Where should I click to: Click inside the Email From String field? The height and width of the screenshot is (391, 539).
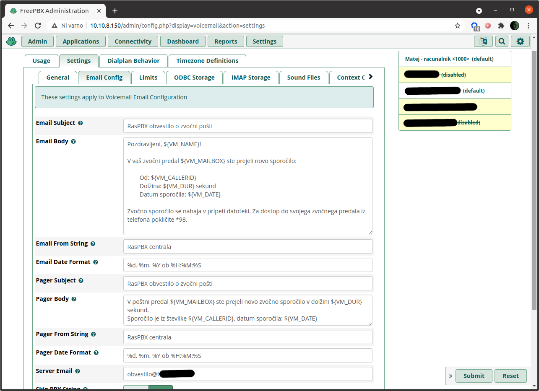click(247, 246)
